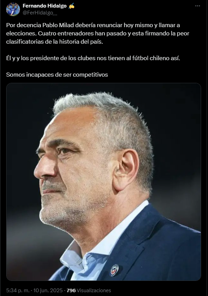Screen dimensions: 208x296
Task: Click the Visualizaciones label
Action: [94, 290]
